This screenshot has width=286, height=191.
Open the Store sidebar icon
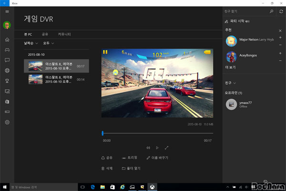(7, 102)
